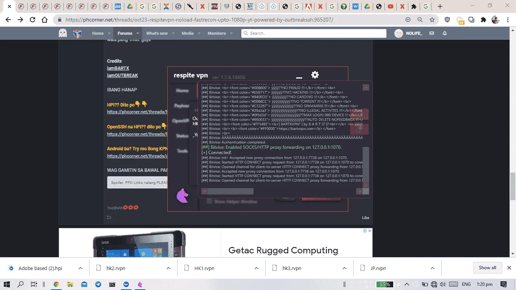The image size is (516, 290).
Task: Open forum alerts bell icon
Action: (445, 33)
